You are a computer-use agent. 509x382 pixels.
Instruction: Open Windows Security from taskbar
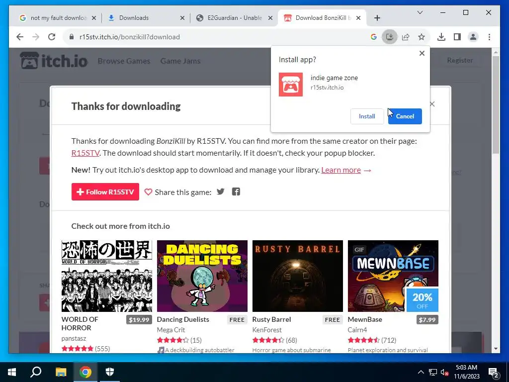point(110,372)
